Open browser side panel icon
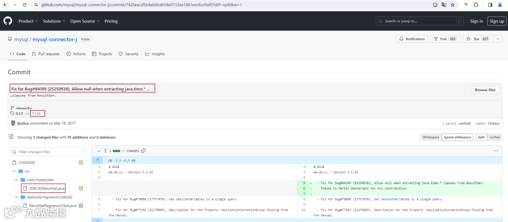The width and height of the screenshot is (508, 222). (490, 5)
